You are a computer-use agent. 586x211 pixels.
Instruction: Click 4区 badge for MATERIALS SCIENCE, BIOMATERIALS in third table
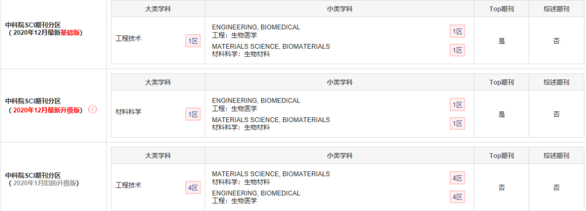[x=457, y=178]
